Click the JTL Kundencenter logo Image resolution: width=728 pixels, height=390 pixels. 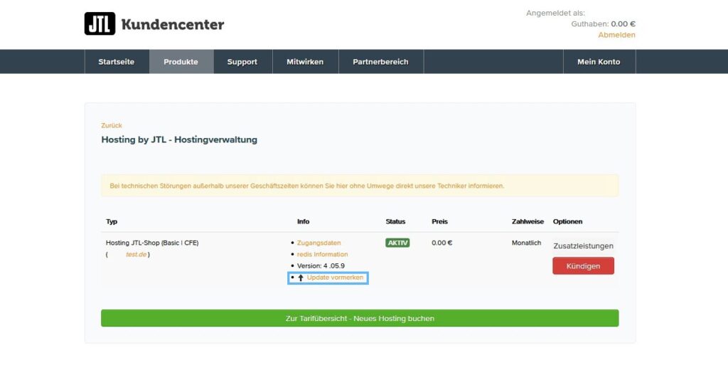pos(154,23)
